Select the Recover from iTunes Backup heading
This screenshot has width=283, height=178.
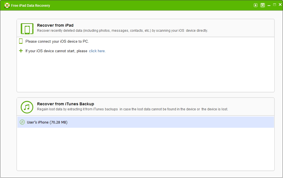point(65,104)
